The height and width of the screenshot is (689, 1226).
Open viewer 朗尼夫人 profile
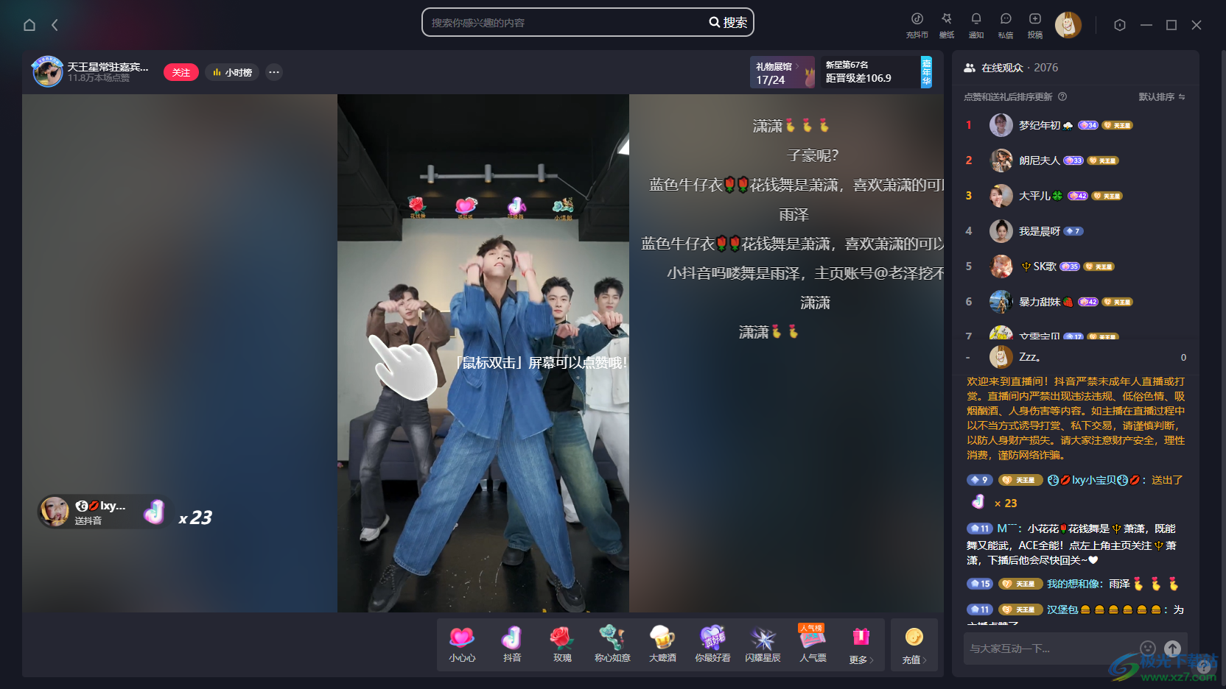pyautogui.click(x=1039, y=160)
